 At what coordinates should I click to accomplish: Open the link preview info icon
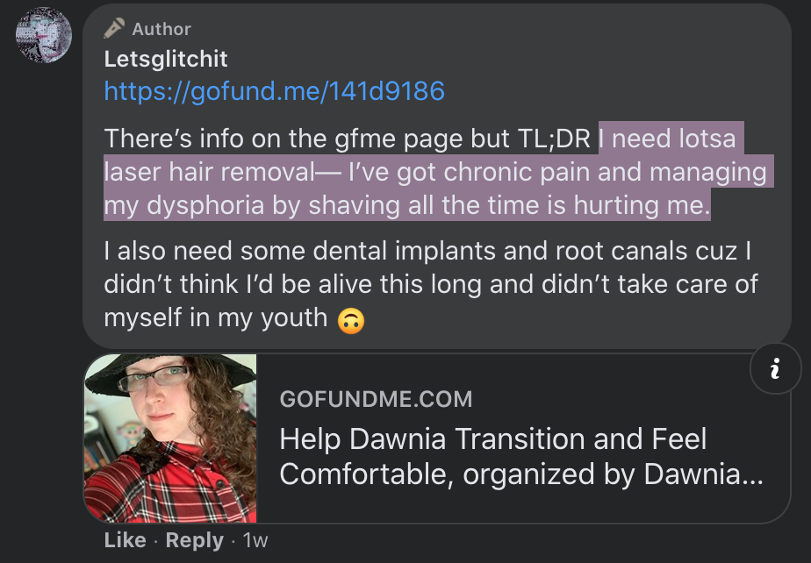click(x=775, y=368)
